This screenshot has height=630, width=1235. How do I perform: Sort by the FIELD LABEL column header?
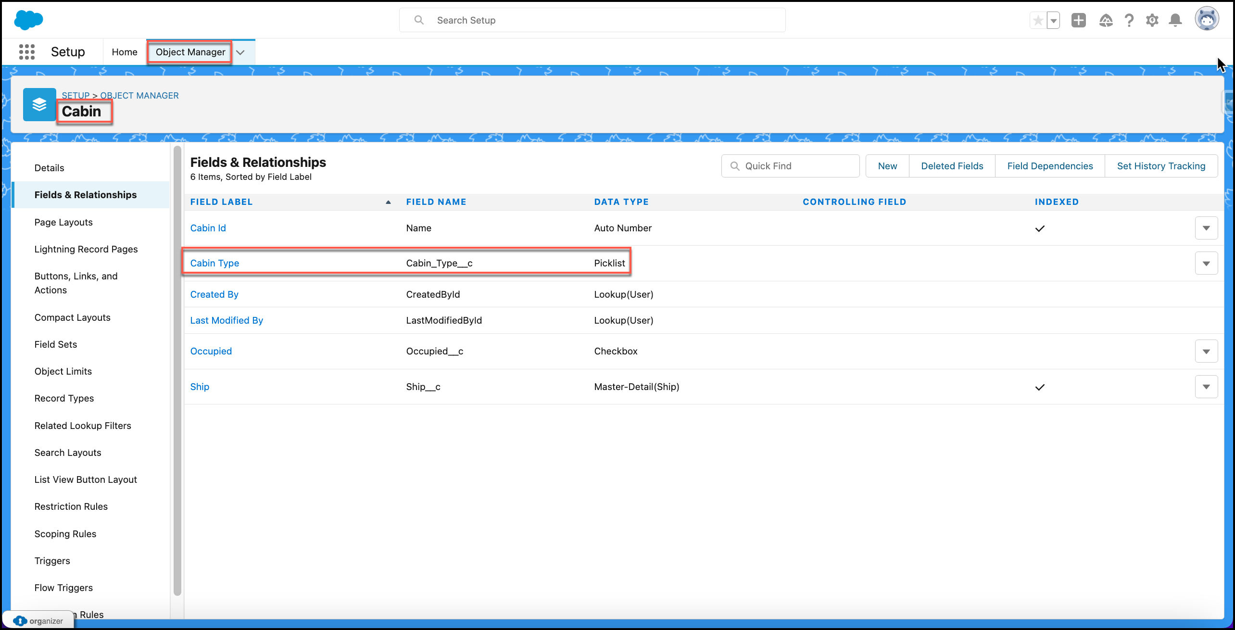coord(221,202)
